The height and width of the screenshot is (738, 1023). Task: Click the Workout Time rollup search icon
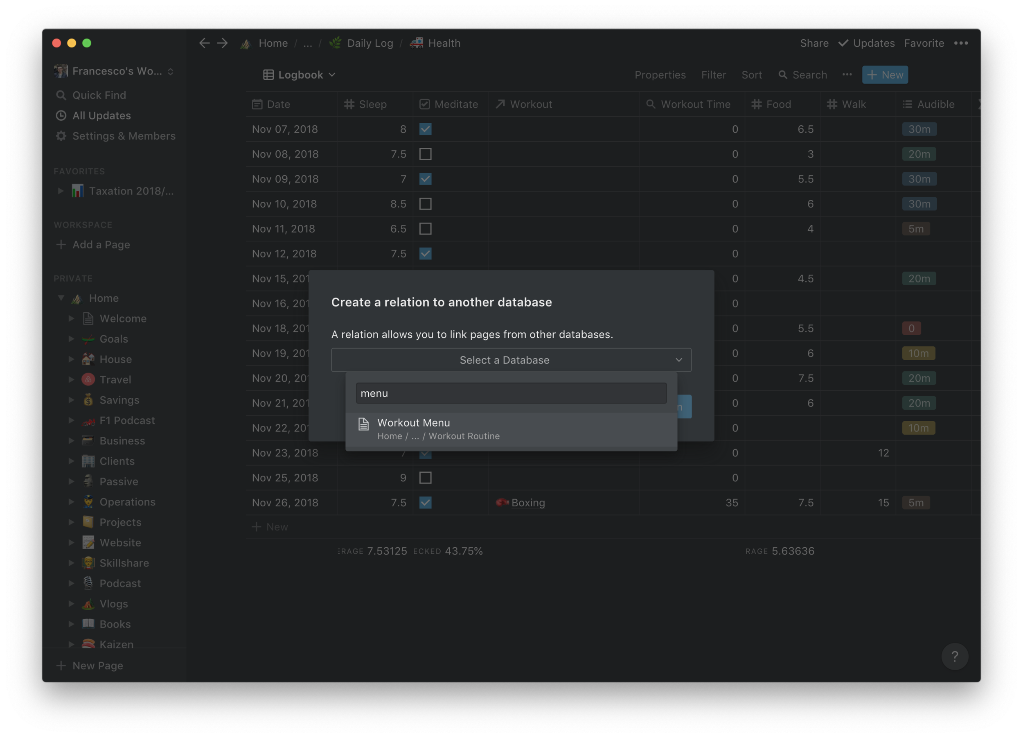point(651,104)
